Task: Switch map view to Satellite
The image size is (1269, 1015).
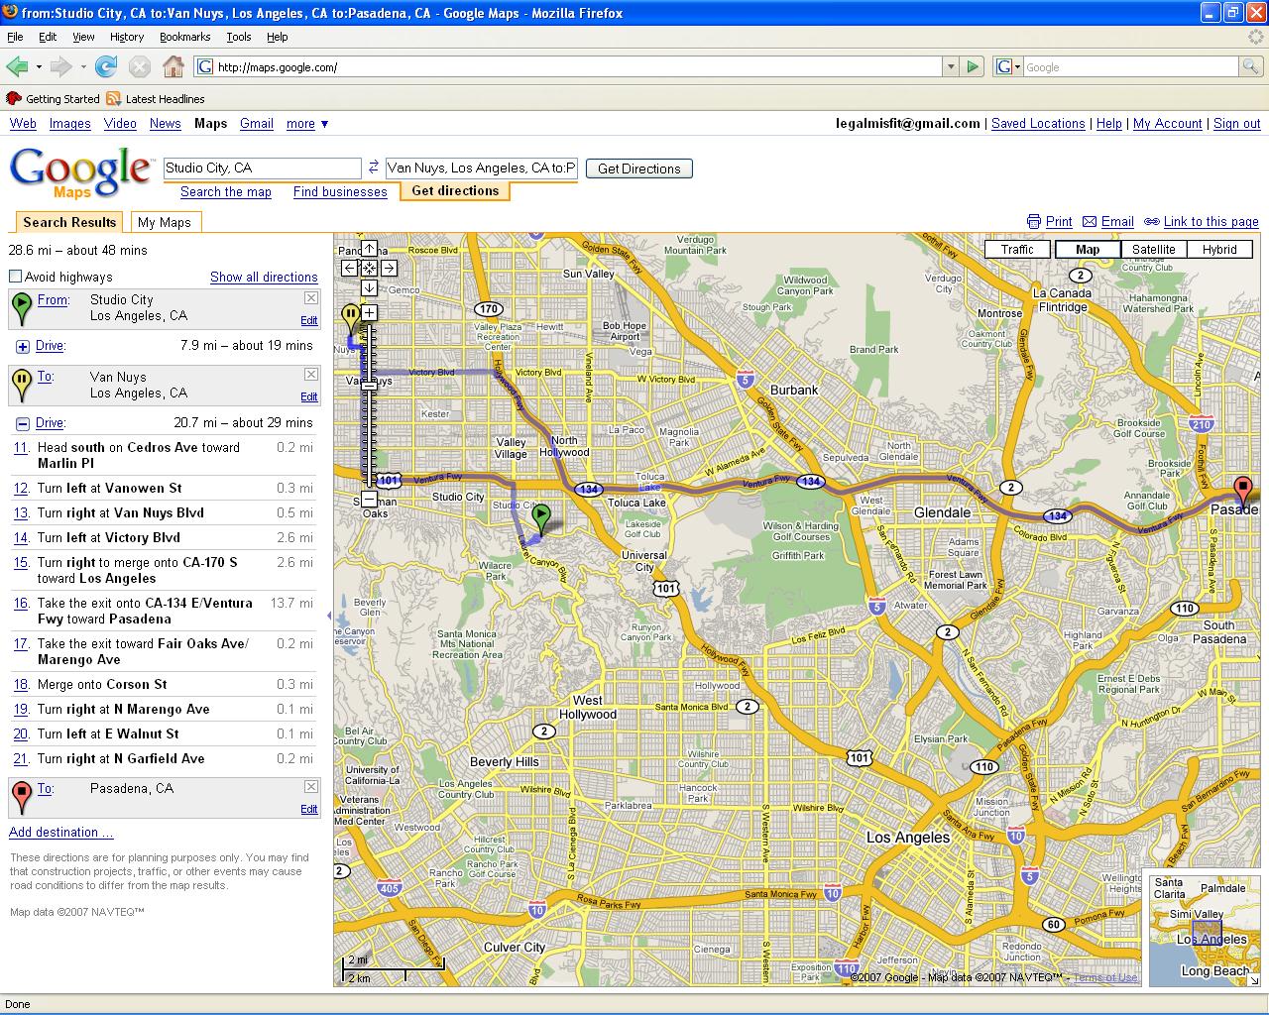Action: [x=1154, y=250]
